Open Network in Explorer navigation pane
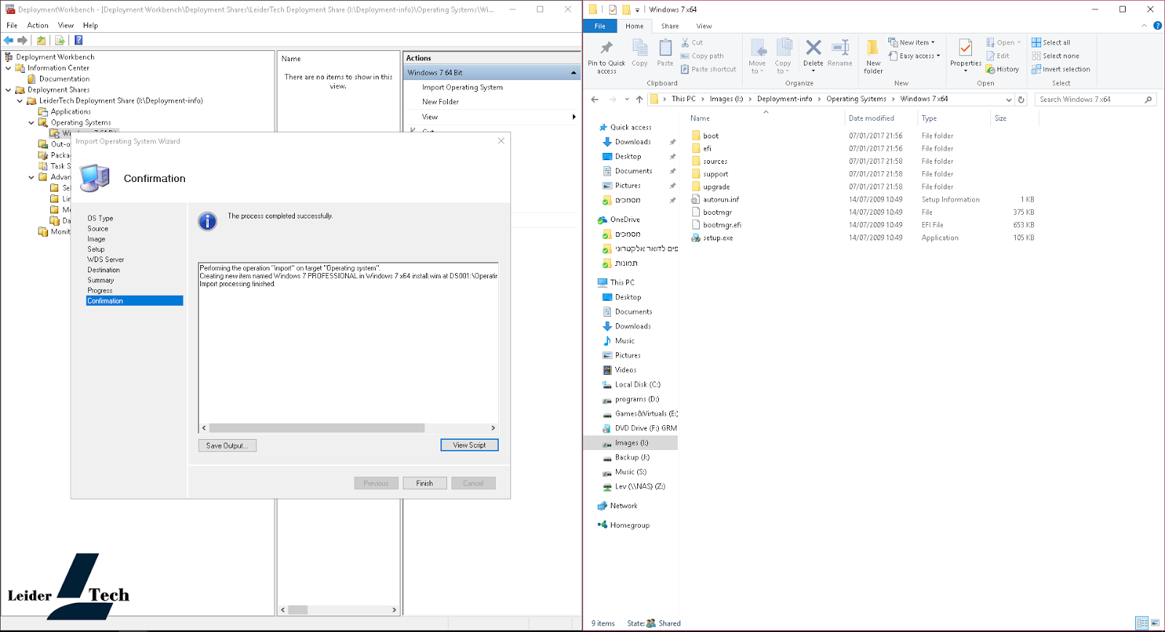Image resolution: width=1165 pixels, height=632 pixels. [623, 505]
